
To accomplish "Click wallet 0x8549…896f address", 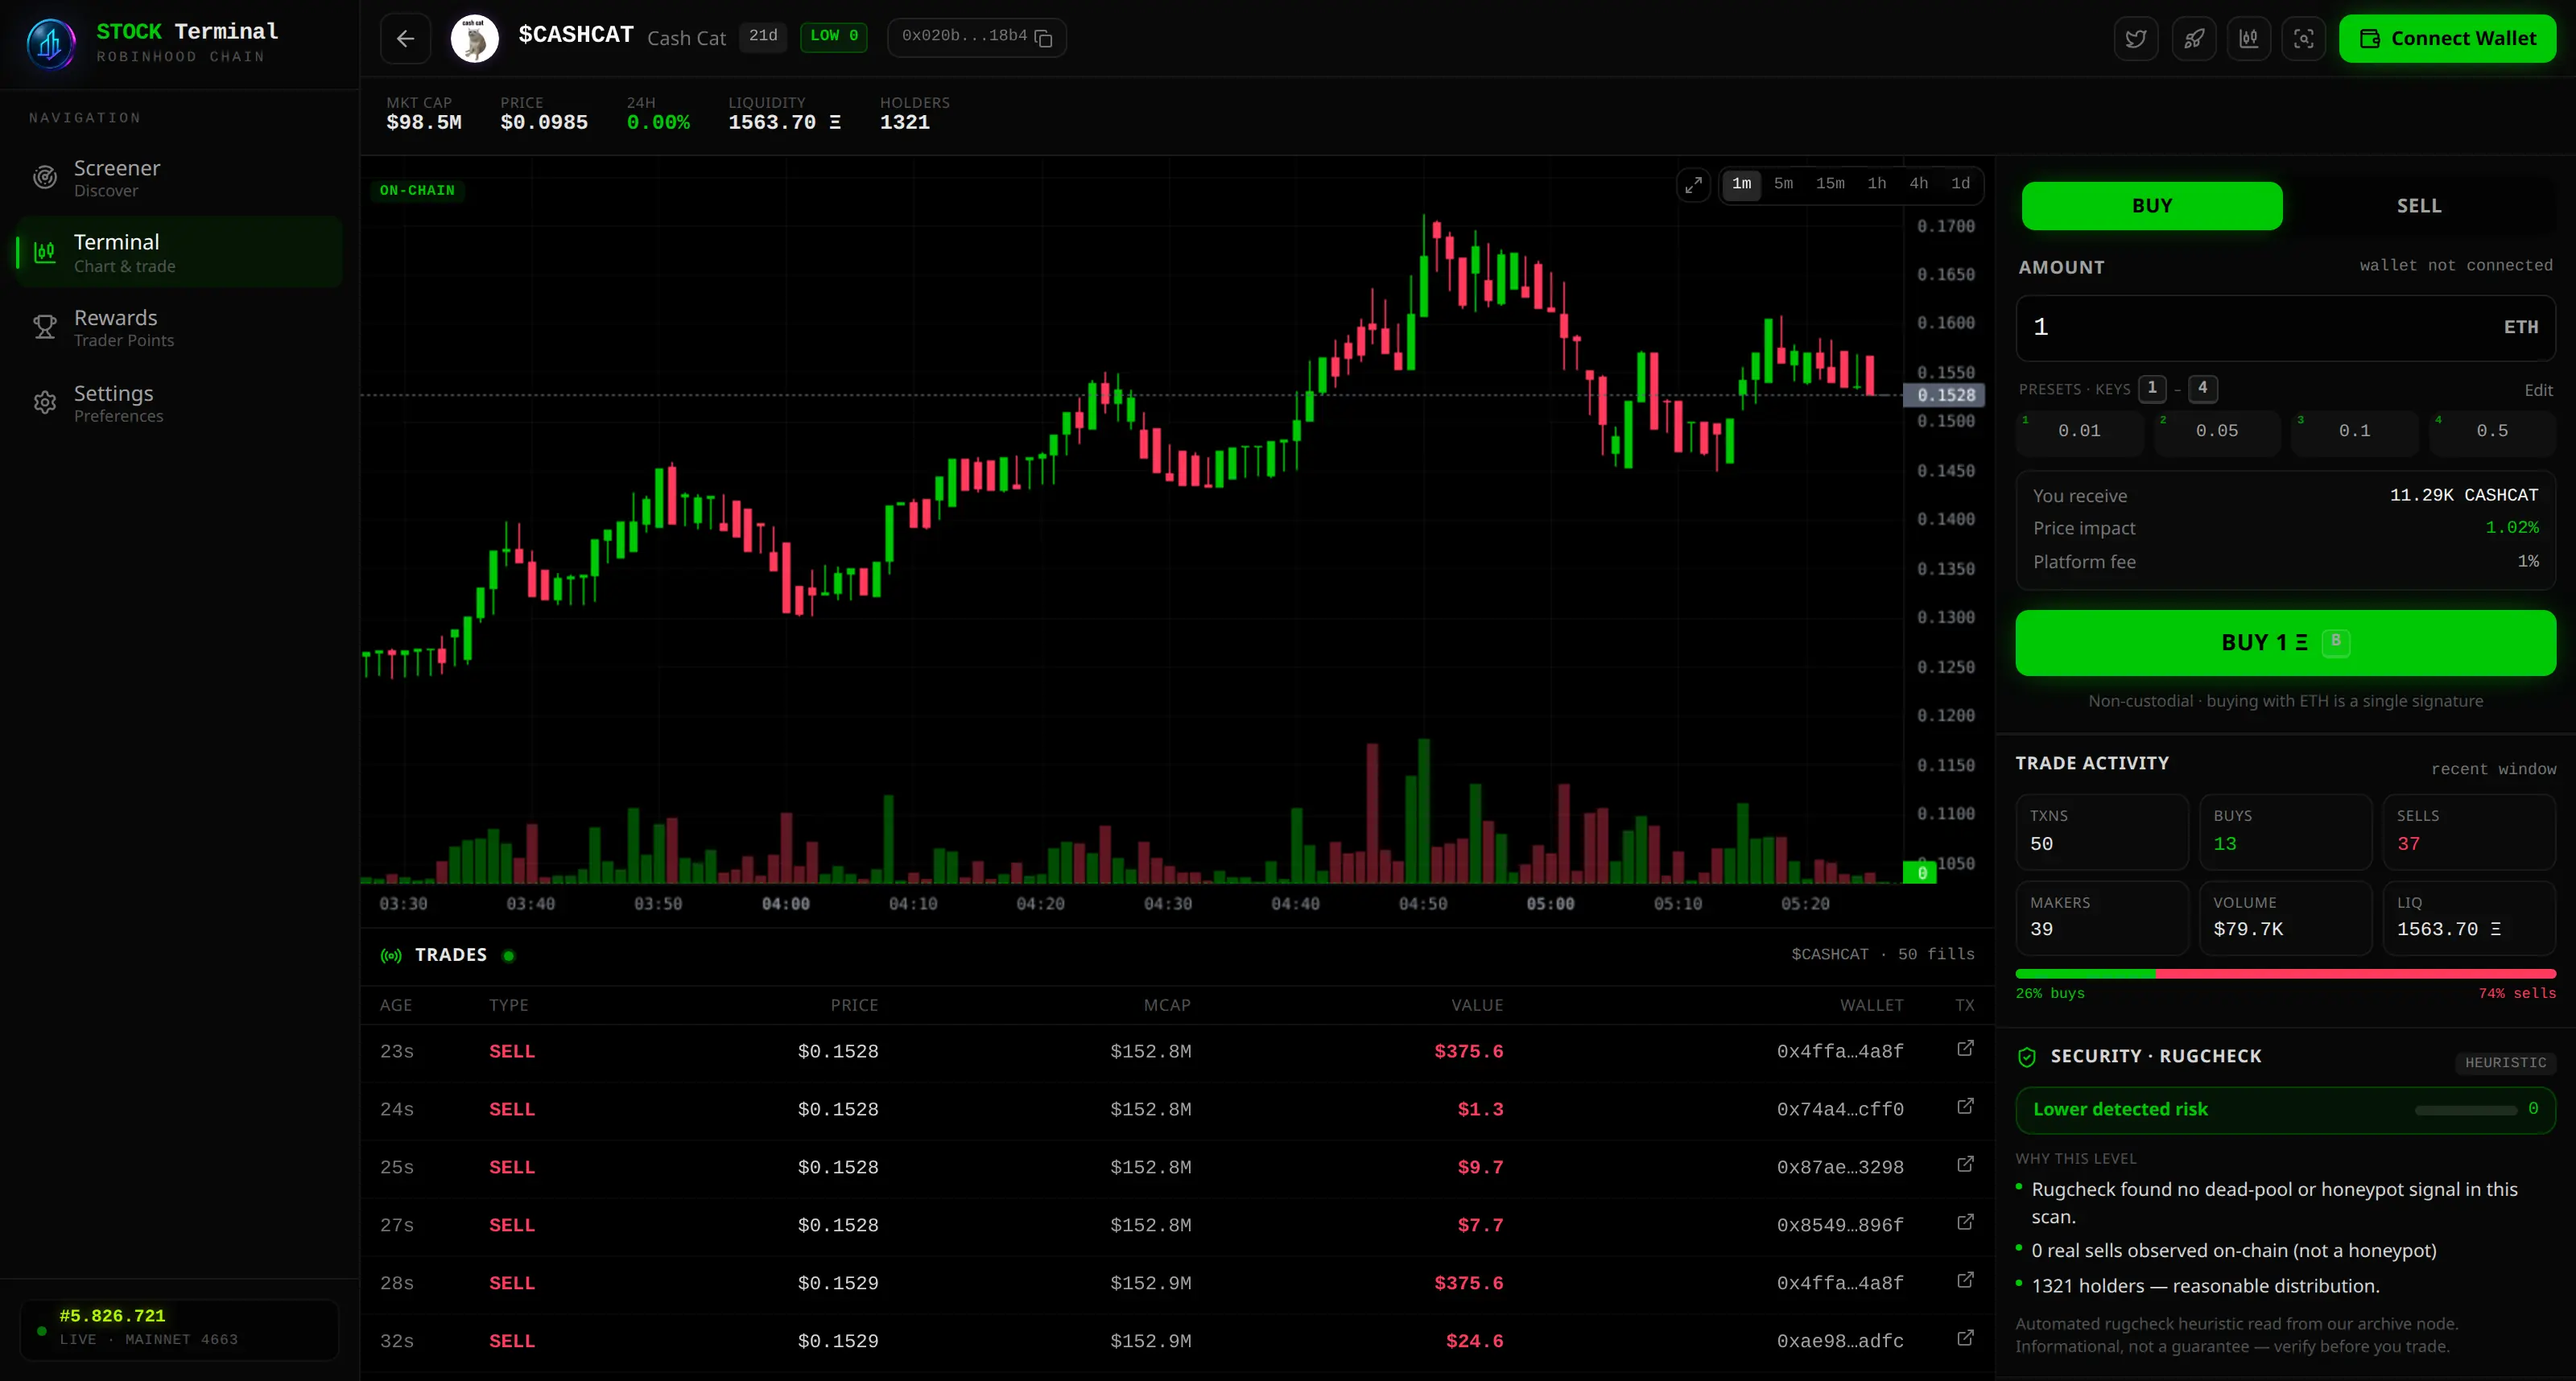I will tap(1839, 1225).
